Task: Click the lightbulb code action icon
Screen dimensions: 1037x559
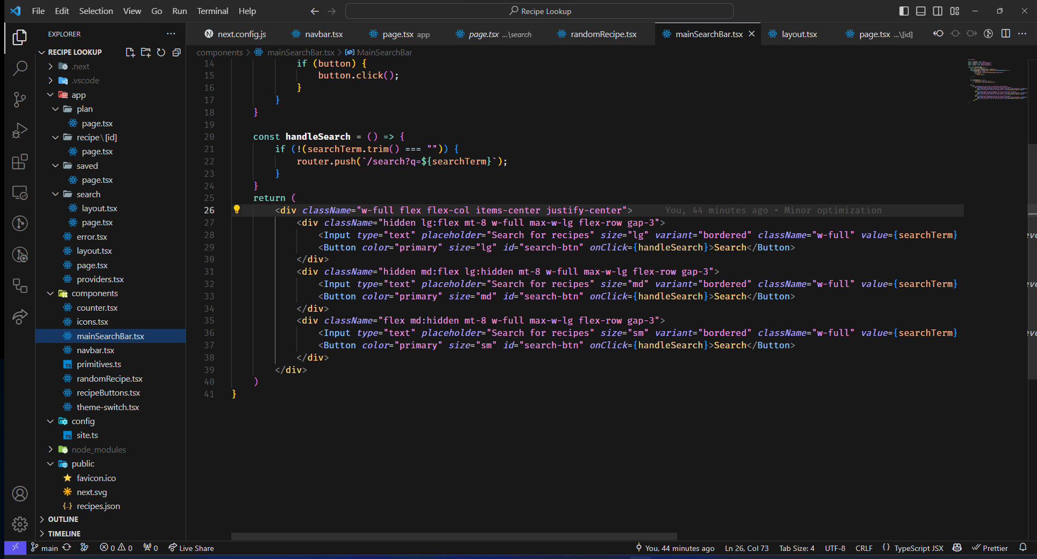Action: [237, 210]
